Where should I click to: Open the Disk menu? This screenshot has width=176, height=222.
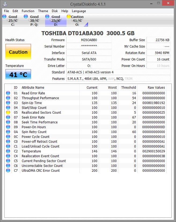click(54, 11)
